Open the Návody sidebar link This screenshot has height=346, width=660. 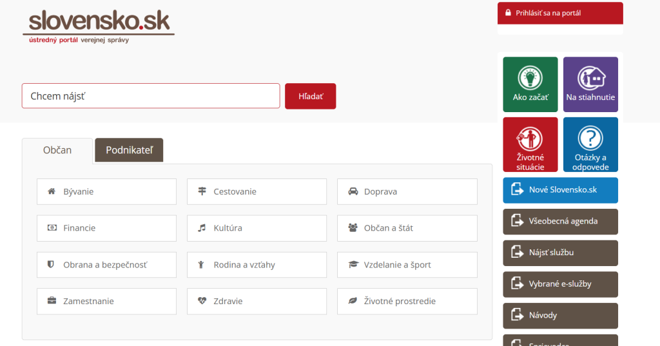(x=560, y=316)
